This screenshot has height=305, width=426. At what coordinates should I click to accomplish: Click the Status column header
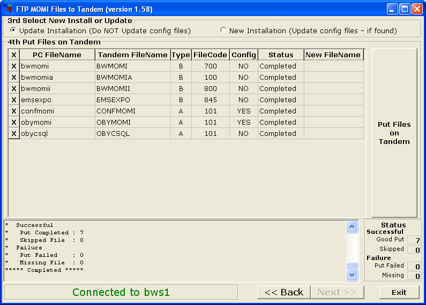[x=281, y=55]
